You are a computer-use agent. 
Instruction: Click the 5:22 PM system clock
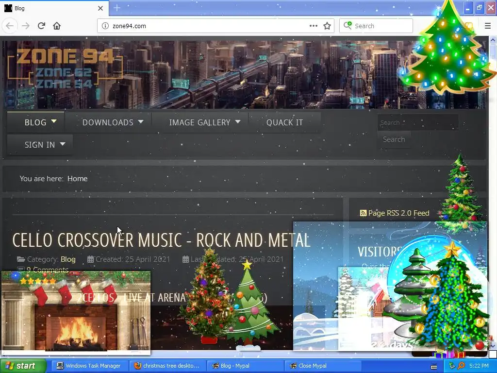(479, 366)
